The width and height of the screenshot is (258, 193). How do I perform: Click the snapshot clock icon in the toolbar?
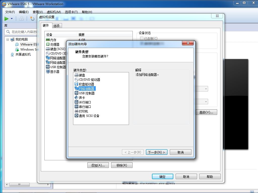[32, 19]
